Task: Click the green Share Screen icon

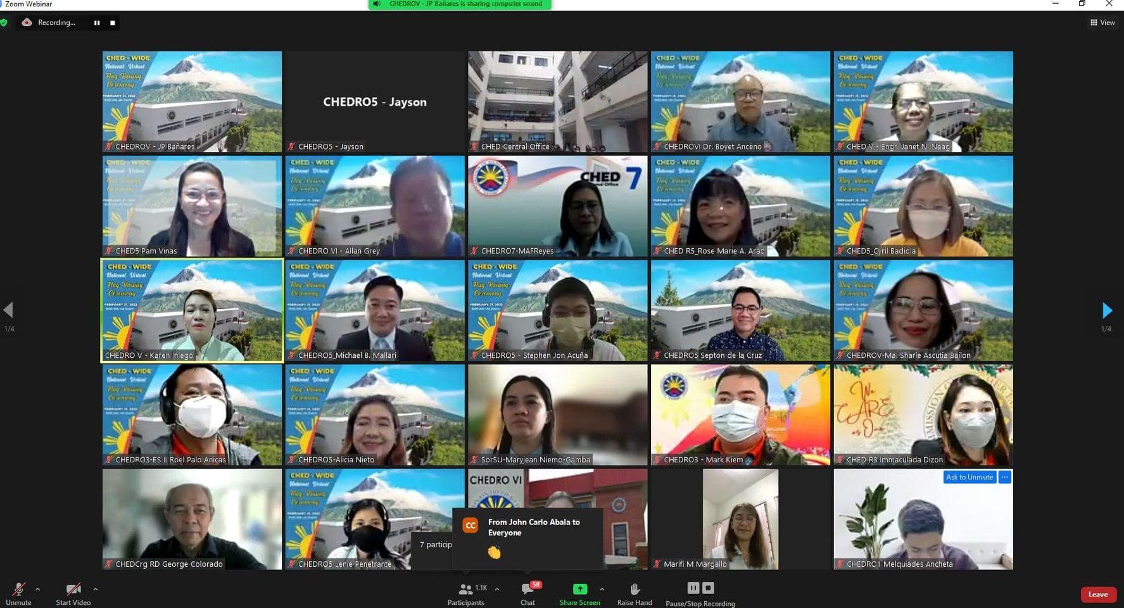Action: (579, 589)
